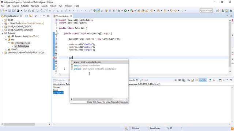Select syserr proposal in autocomplete list
This screenshot has height=131, width=234.
click(x=99, y=62)
